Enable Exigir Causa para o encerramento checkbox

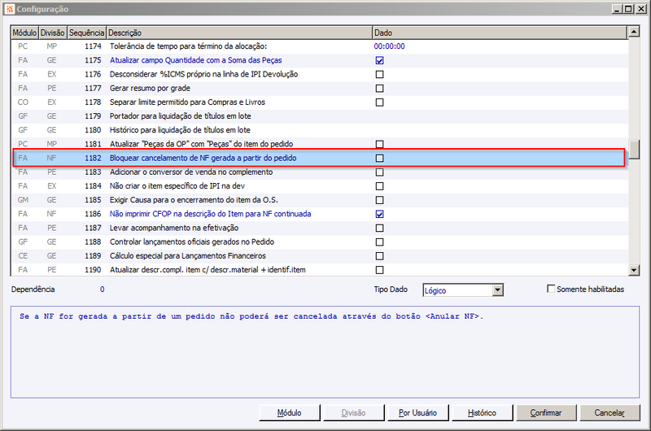click(379, 200)
